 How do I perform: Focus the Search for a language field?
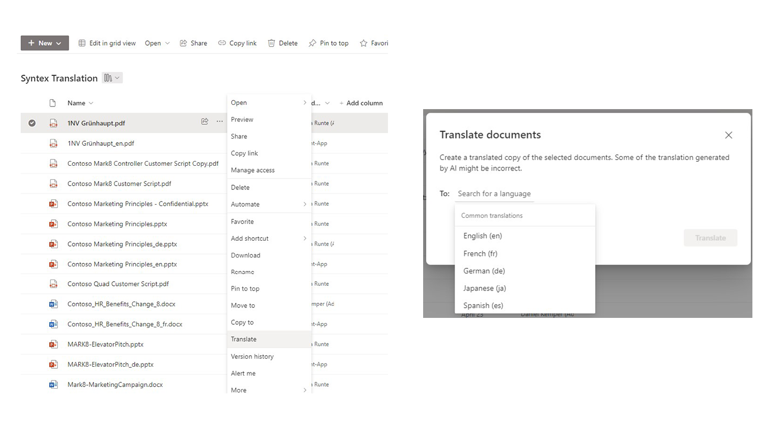pyautogui.click(x=494, y=194)
